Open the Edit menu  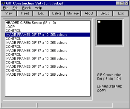(x=15, y=8)
